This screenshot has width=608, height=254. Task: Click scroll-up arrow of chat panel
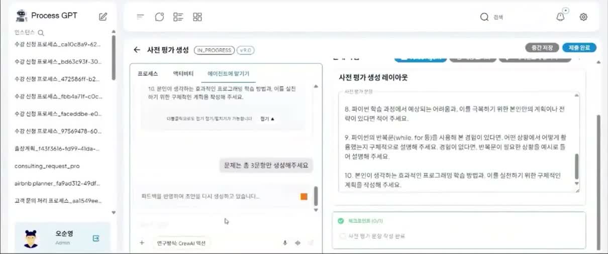316,86
